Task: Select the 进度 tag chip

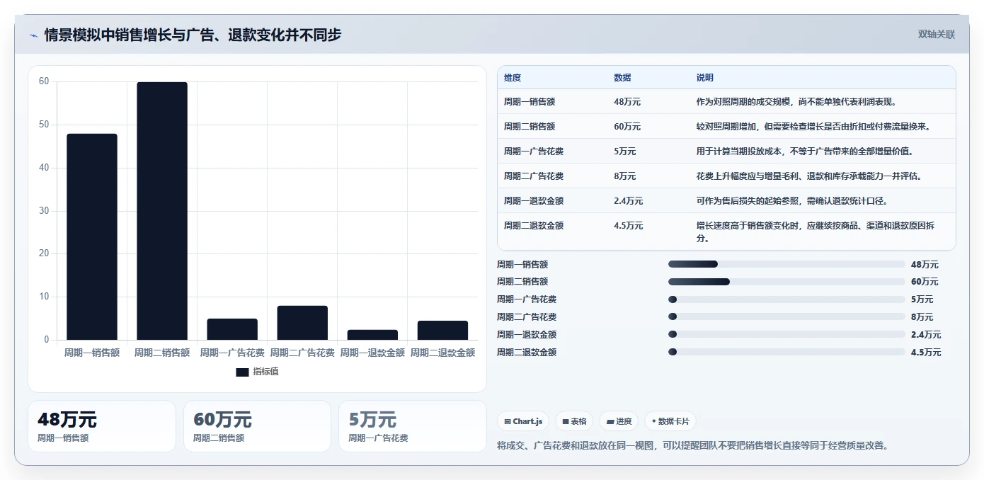Action: [619, 421]
